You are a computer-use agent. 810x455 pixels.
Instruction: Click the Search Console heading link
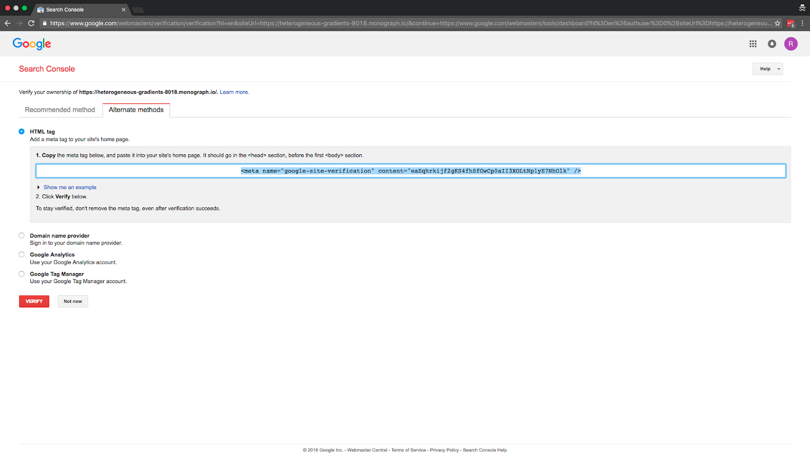(x=47, y=69)
